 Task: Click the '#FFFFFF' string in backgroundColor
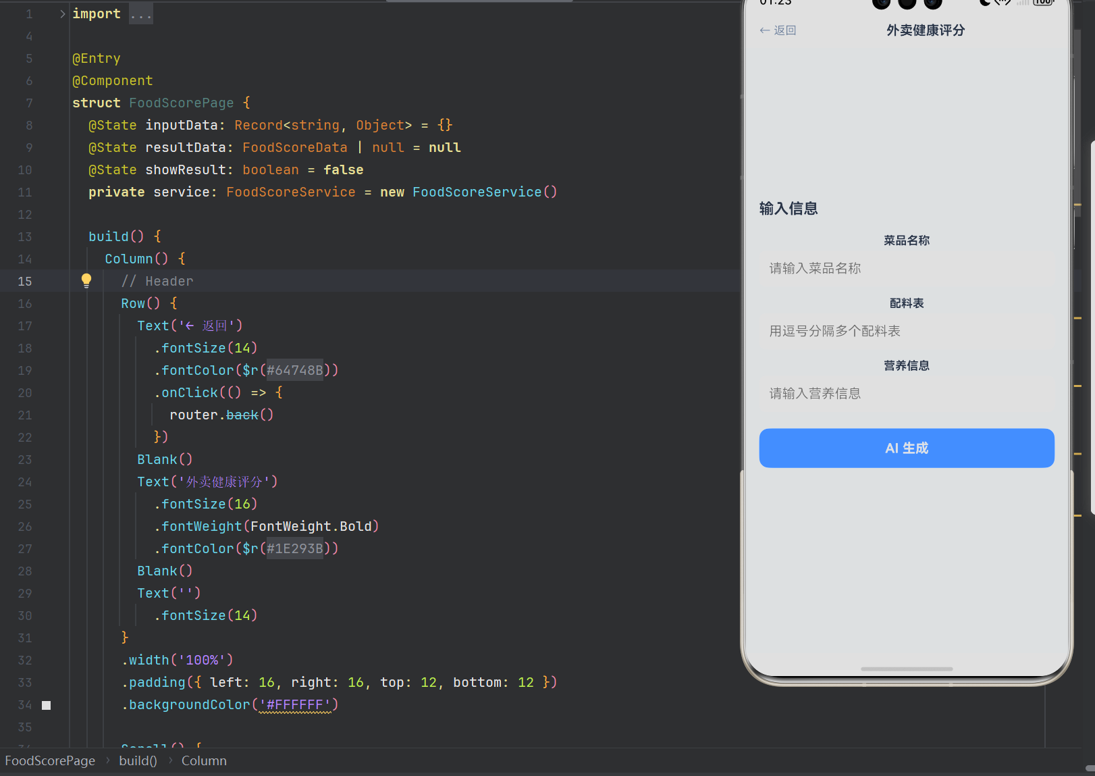[x=295, y=704]
